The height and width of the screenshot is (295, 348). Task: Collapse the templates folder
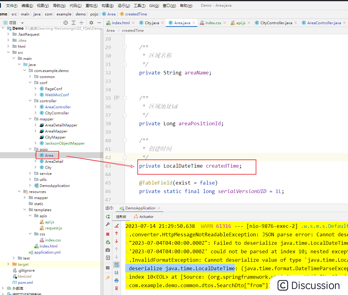pyautogui.click(x=25, y=210)
